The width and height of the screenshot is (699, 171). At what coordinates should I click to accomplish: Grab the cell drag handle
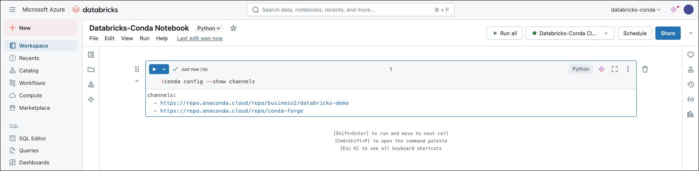(x=137, y=69)
